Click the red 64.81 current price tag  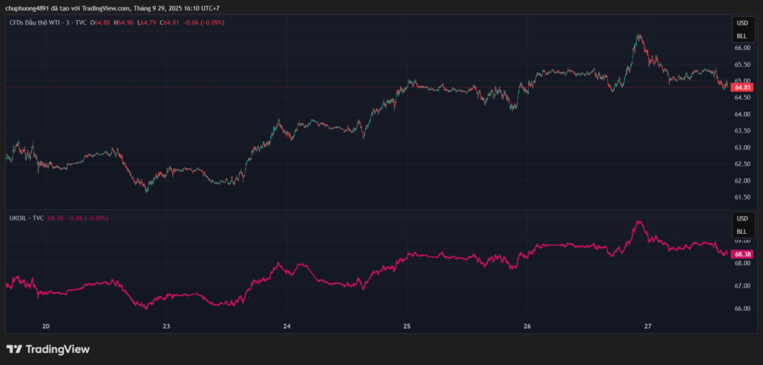[742, 87]
